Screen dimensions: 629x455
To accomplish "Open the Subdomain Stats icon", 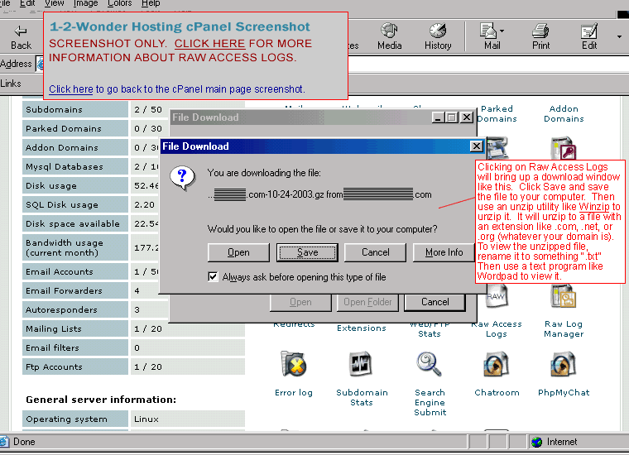I will click(x=361, y=364).
